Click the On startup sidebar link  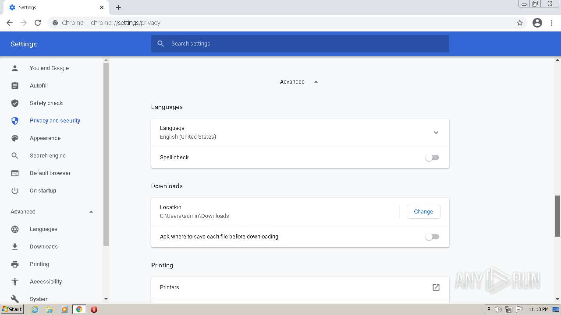(x=43, y=190)
